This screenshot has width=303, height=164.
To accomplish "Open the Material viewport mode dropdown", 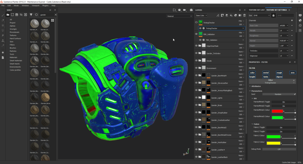I will tap(179, 16).
